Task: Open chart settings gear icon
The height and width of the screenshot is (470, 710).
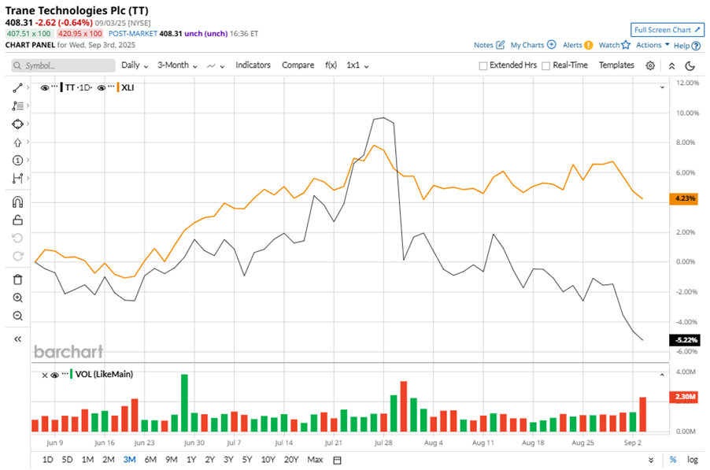Action: coord(650,65)
